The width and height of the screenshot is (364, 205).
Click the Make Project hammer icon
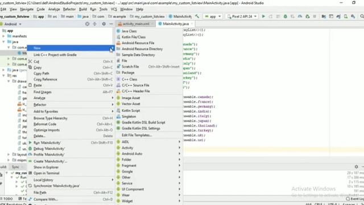[197, 17]
